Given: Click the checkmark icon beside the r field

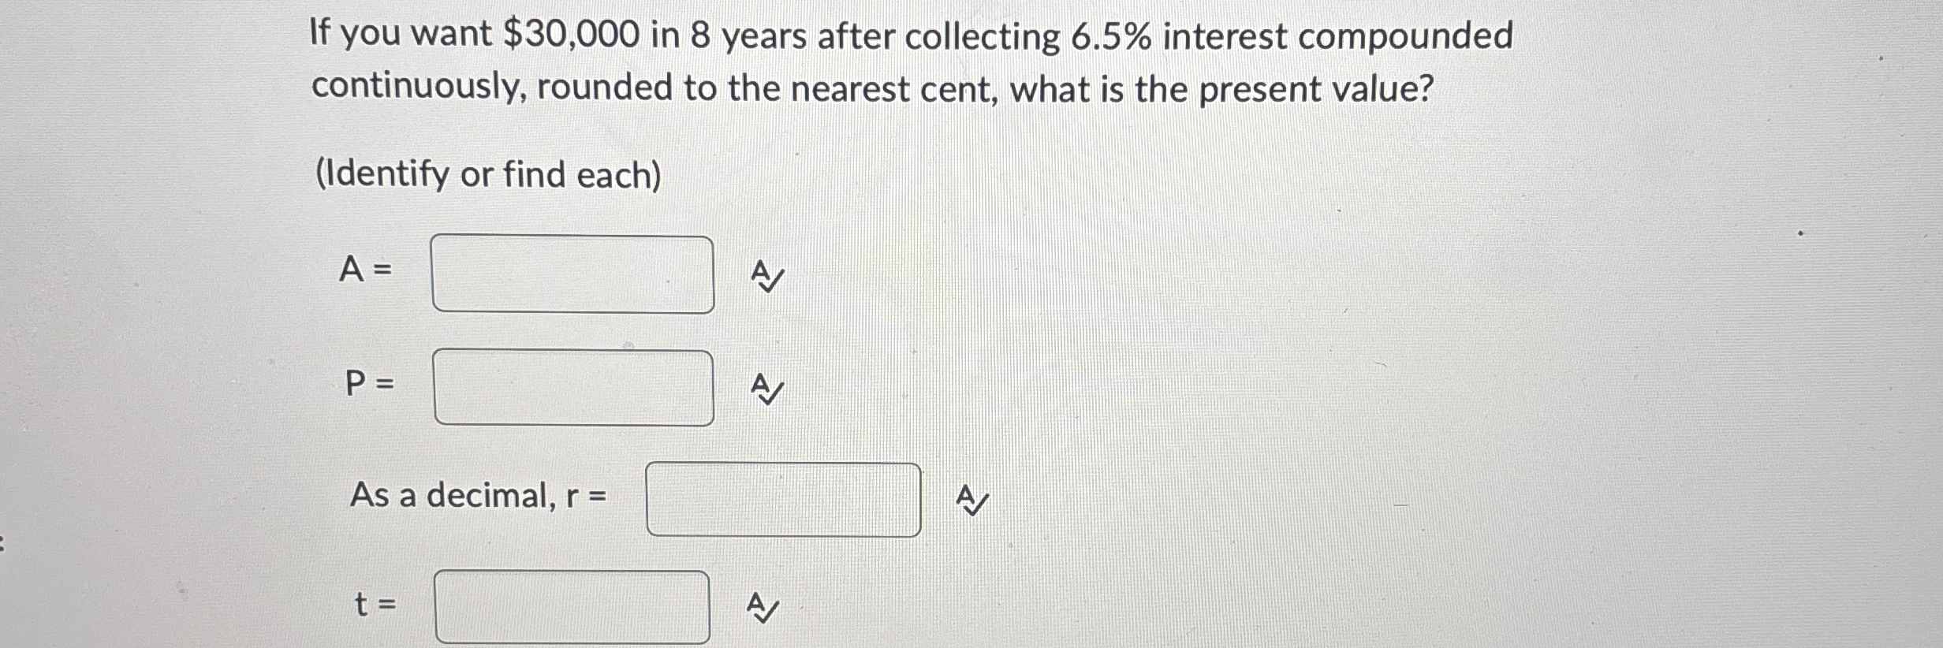Looking at the screenshot, I should click(x=971, y=501).
